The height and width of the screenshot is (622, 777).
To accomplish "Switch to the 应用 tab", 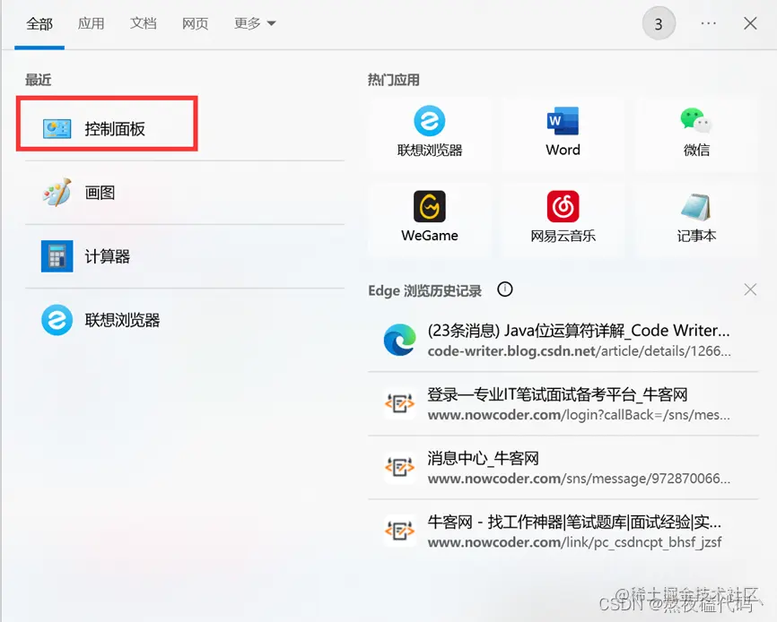I will [92, 24].
